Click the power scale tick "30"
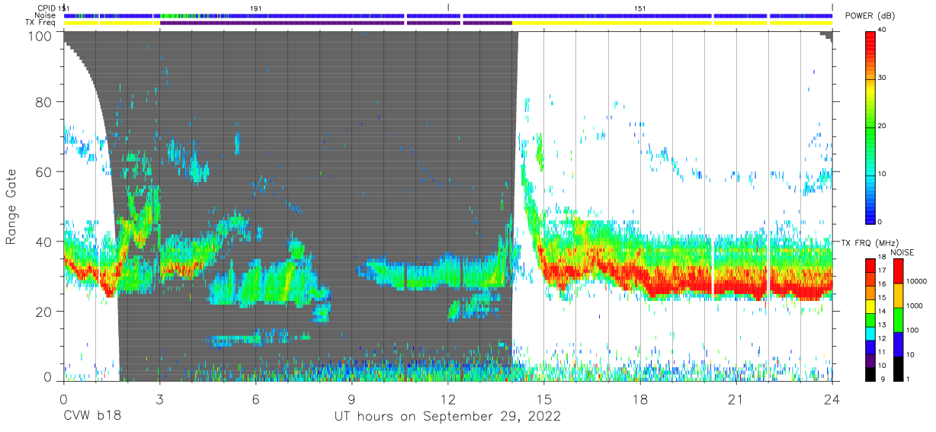This screenshot has height=432, width=936. (883, 78)
